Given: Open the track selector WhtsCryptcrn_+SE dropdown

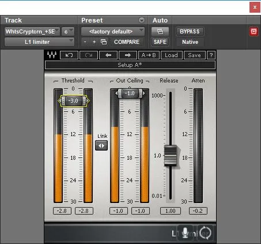Looking at the screenshot, I should 32,32.
